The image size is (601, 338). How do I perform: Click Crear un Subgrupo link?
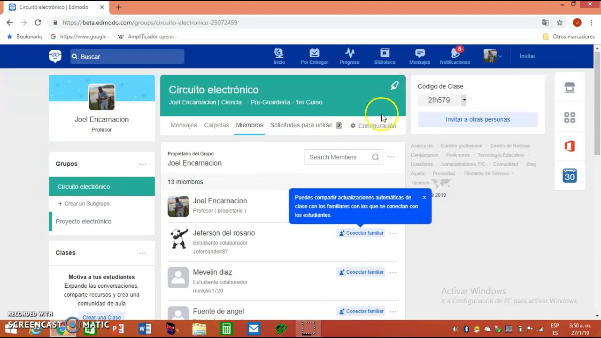[84, 204]
